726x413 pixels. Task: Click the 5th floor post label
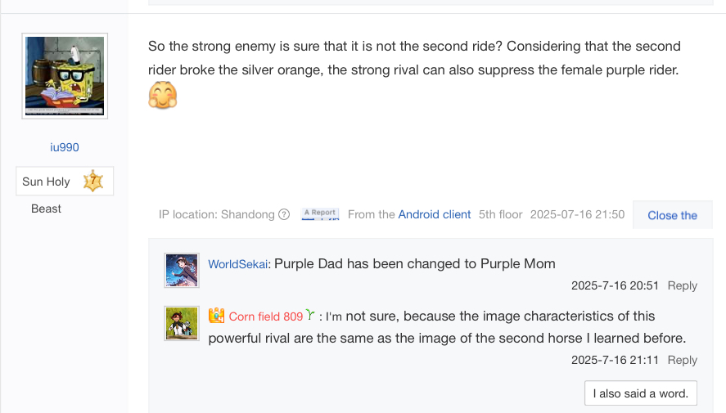coord(501,214)
